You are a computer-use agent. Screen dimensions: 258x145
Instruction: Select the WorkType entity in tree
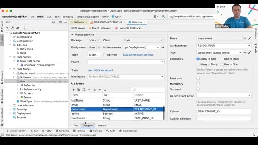point(26,101)
